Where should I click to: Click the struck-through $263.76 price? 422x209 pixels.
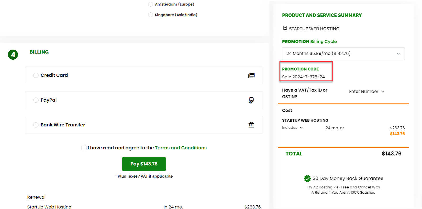click(x=397, y=128)
